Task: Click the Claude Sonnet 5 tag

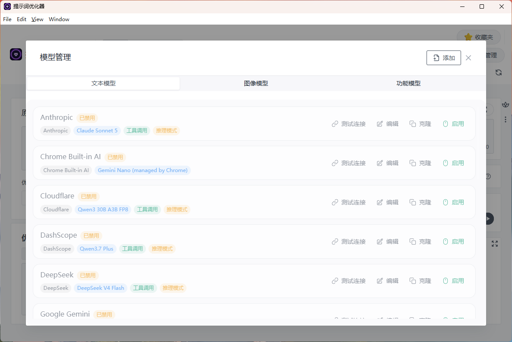Action: [x=97, y=131]
